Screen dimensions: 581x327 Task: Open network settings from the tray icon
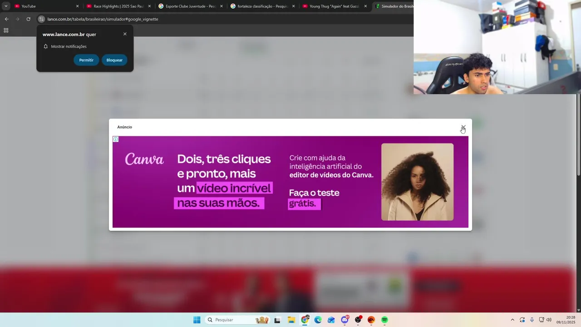542,320
